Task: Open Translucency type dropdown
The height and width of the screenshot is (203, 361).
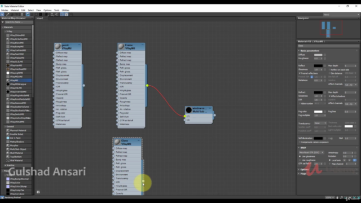Action: pos(320,123)
